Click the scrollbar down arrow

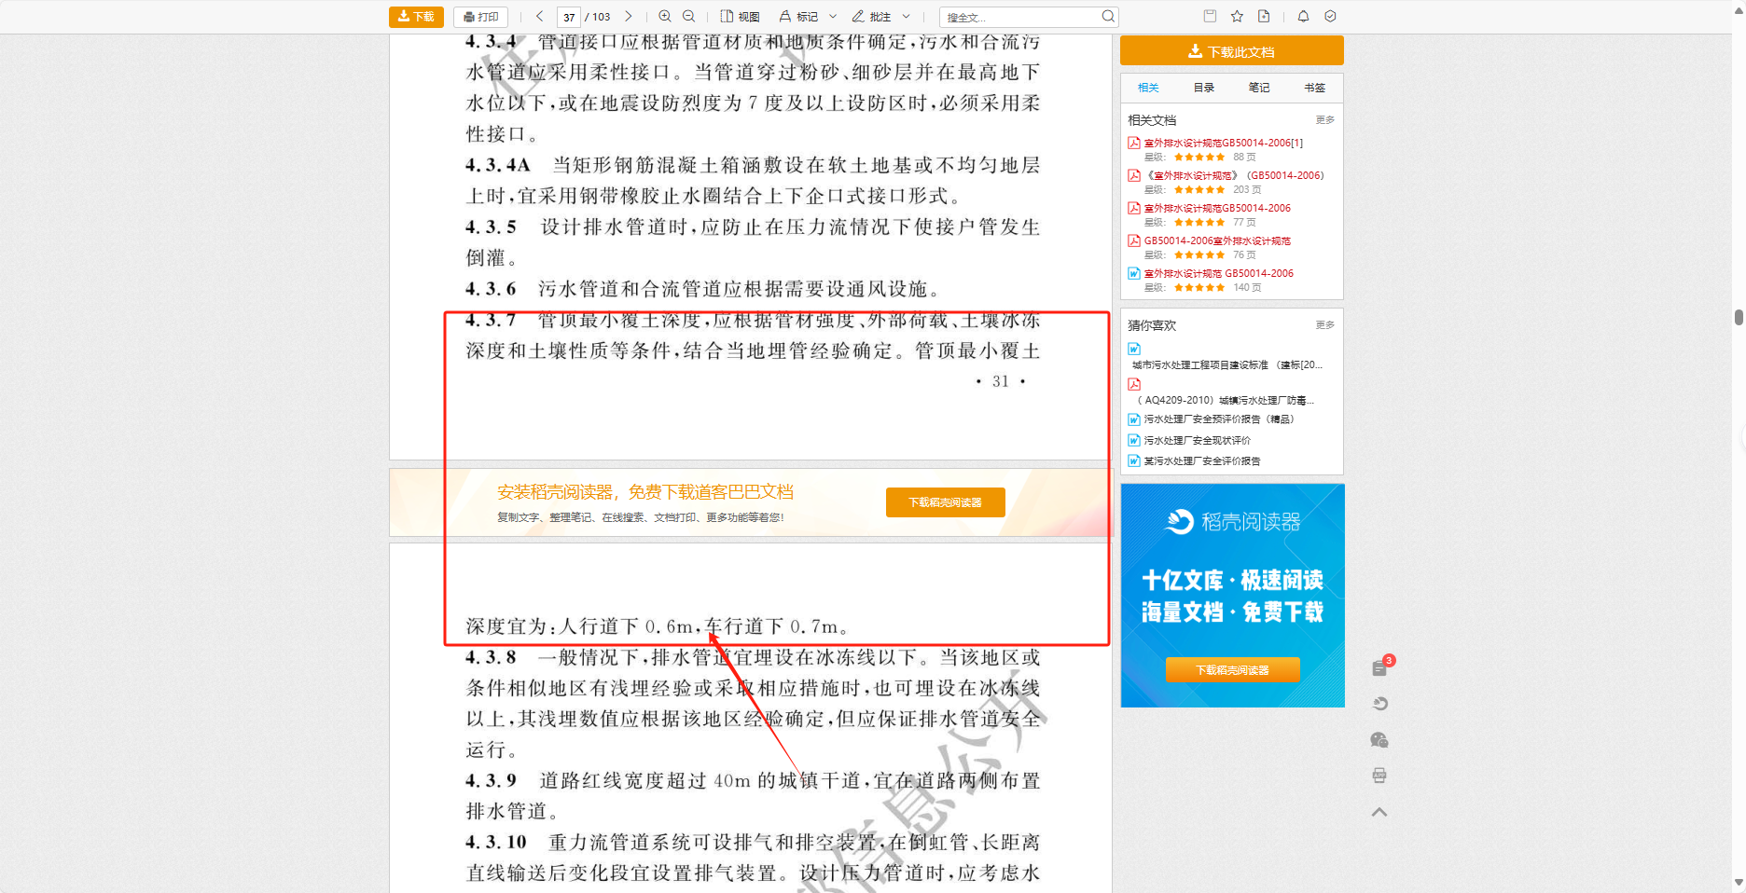(x=1739, y=882)
